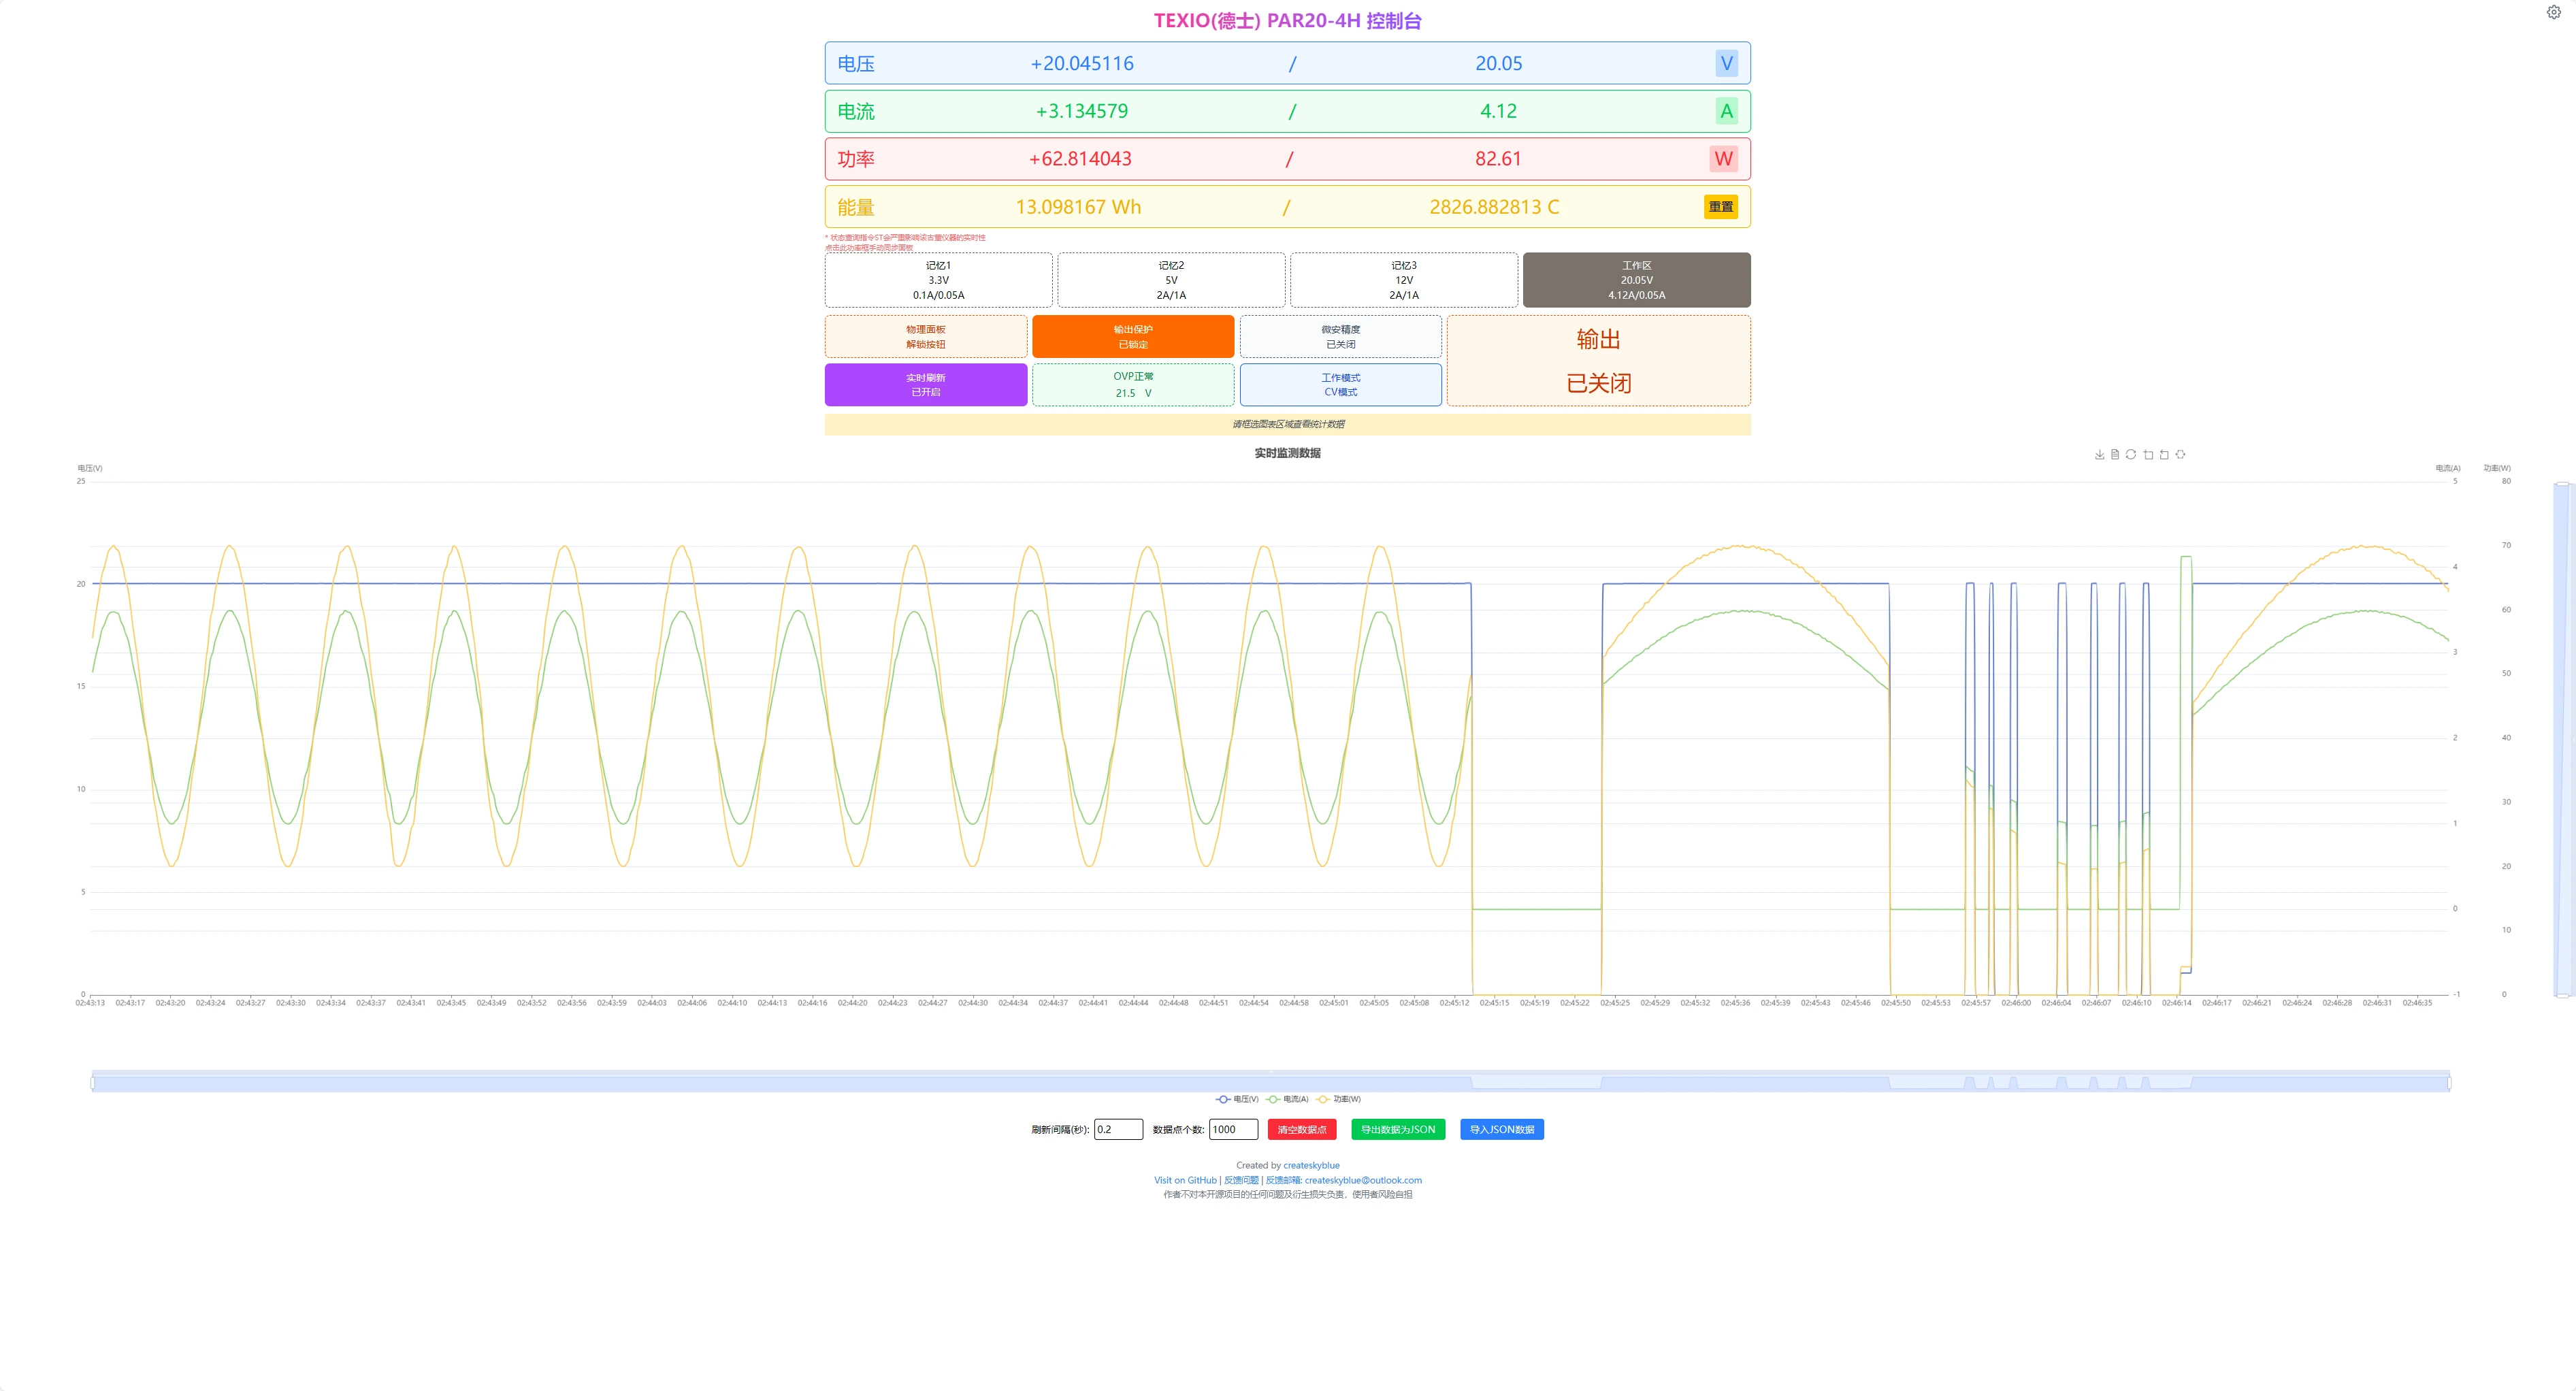Screen dimensions: 2576x1391
Task: Click energy reading 13.098167 Wh
Action: coord(1078,207)
